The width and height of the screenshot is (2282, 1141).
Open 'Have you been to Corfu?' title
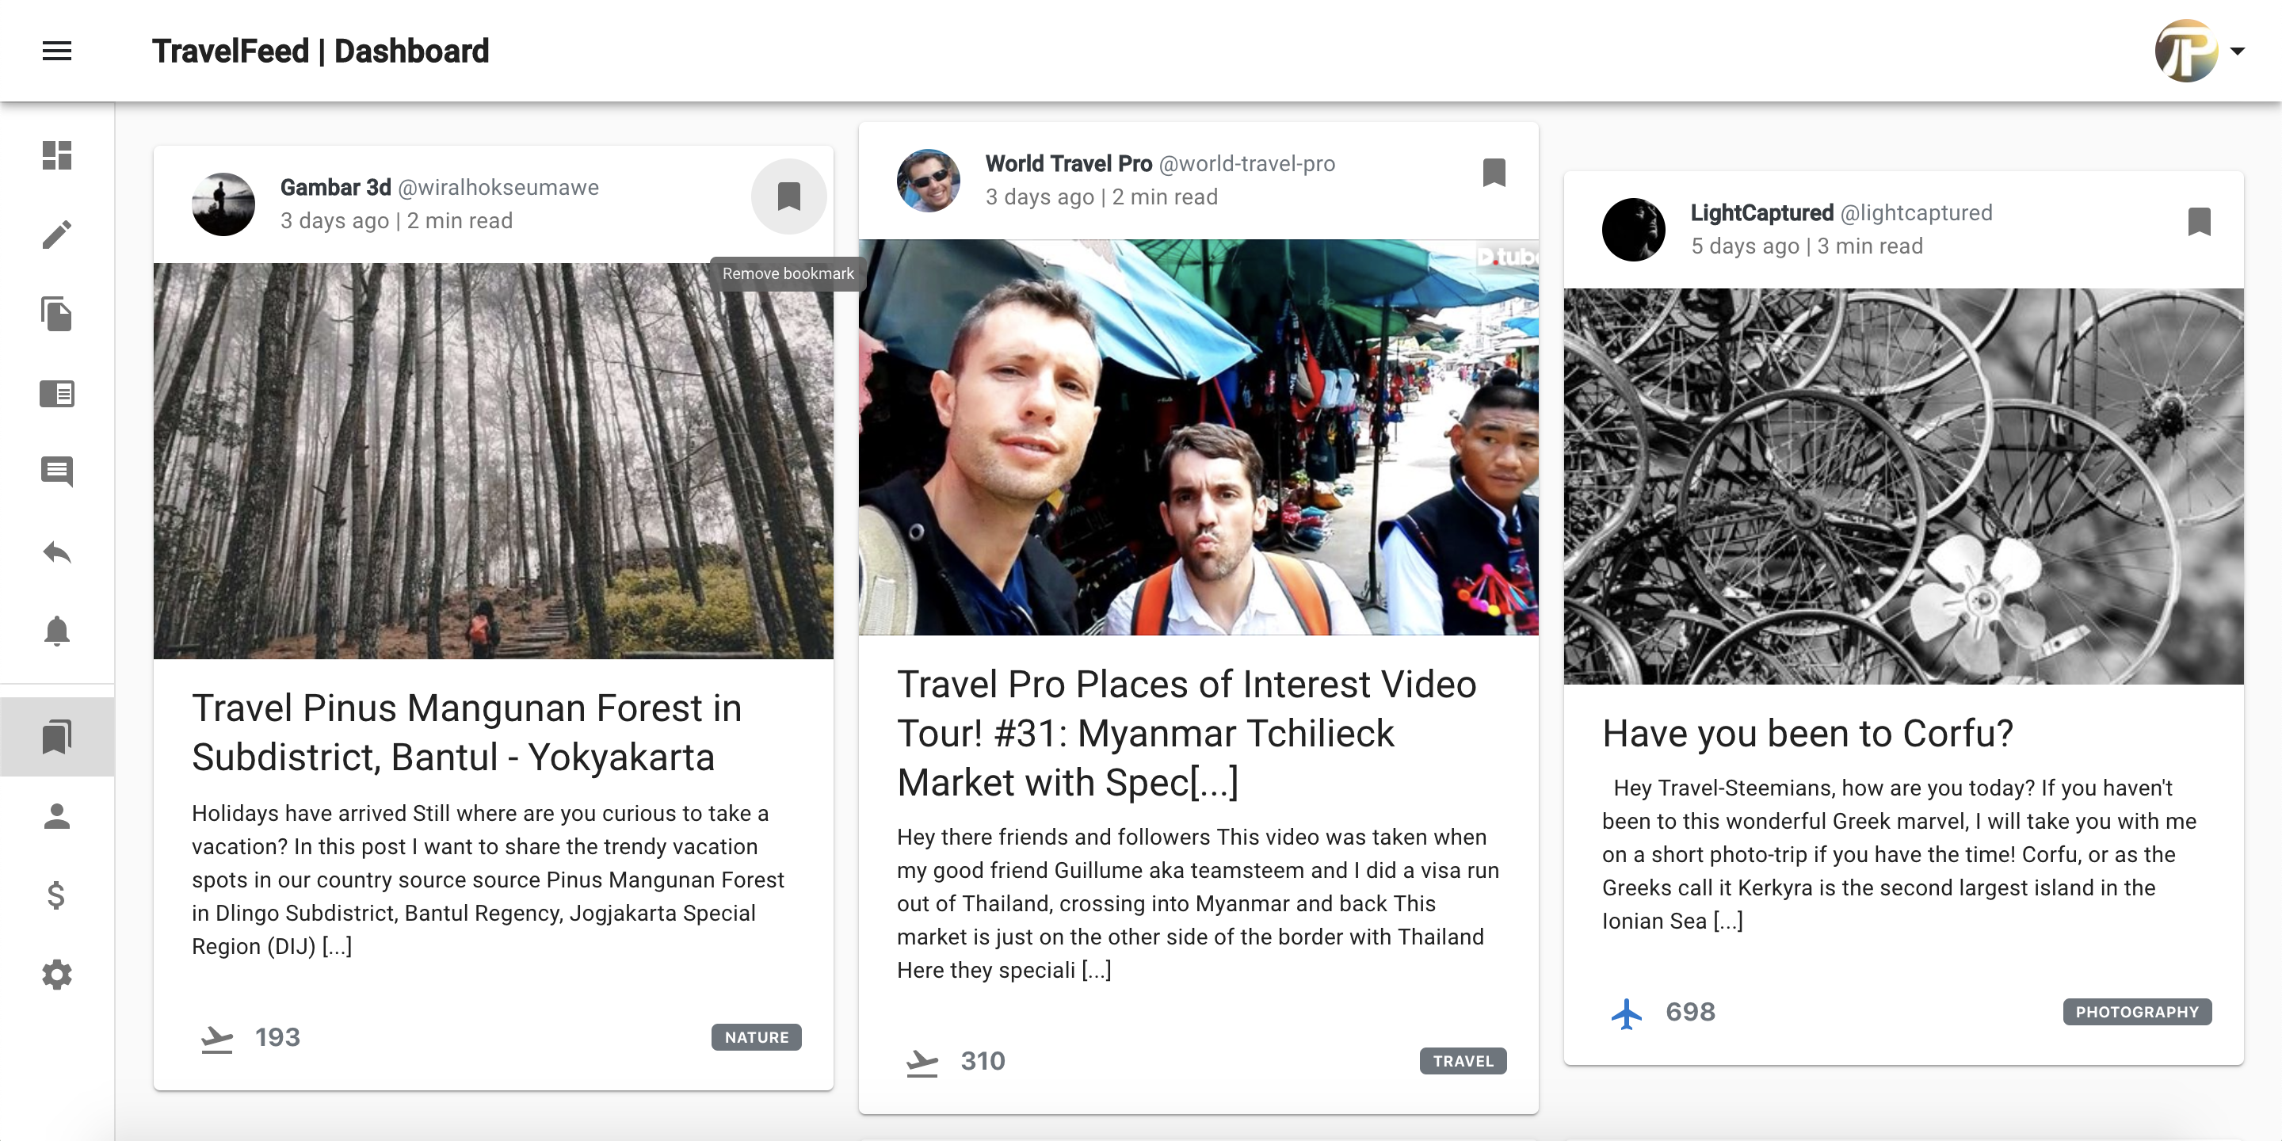[x=1807, y=734]
